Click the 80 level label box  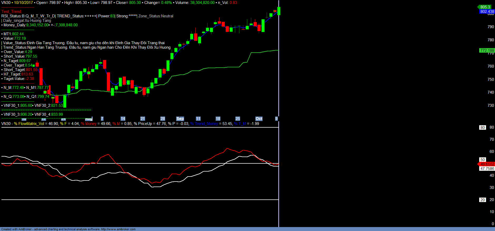pyautogui.click(x=482, y=128)
